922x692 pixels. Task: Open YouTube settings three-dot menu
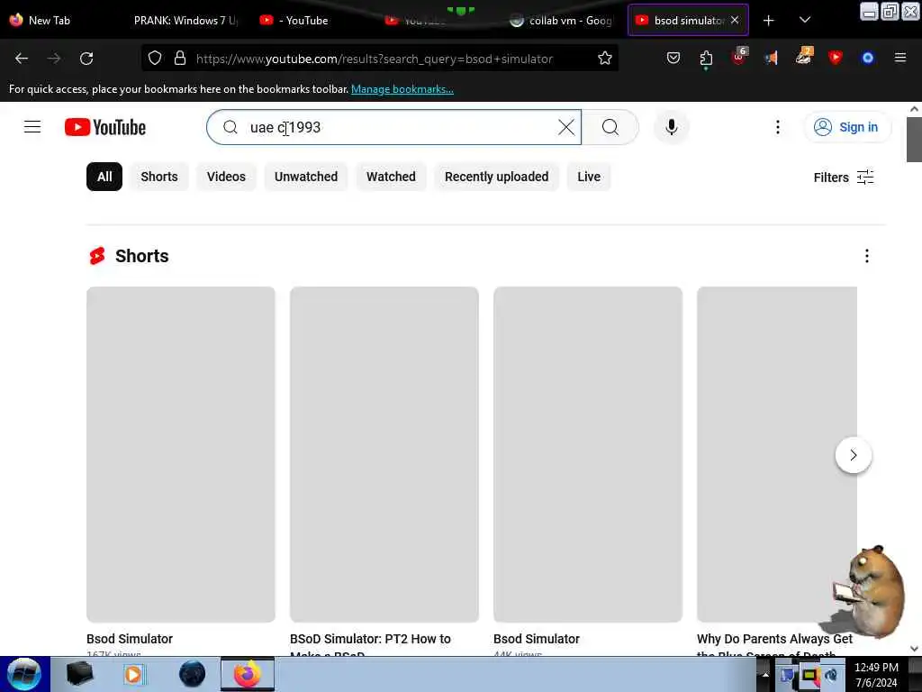(778, 127)
